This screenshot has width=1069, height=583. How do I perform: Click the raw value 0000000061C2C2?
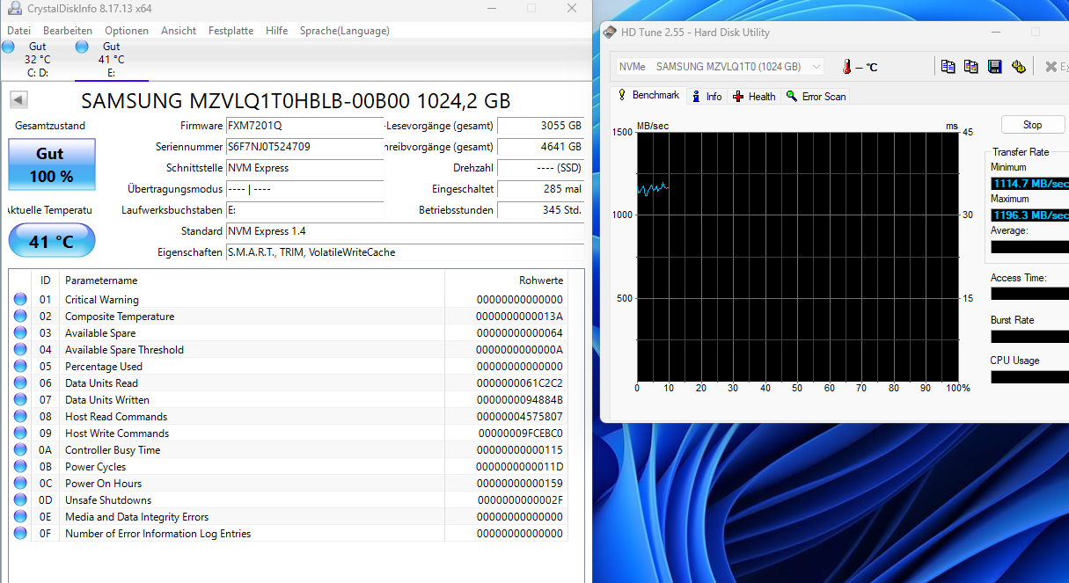pos(519,383)
